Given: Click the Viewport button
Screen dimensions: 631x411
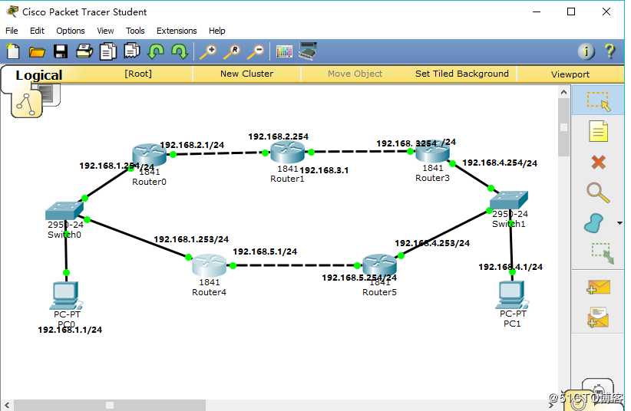Looking at the screenshot, I should pos(570,74).
